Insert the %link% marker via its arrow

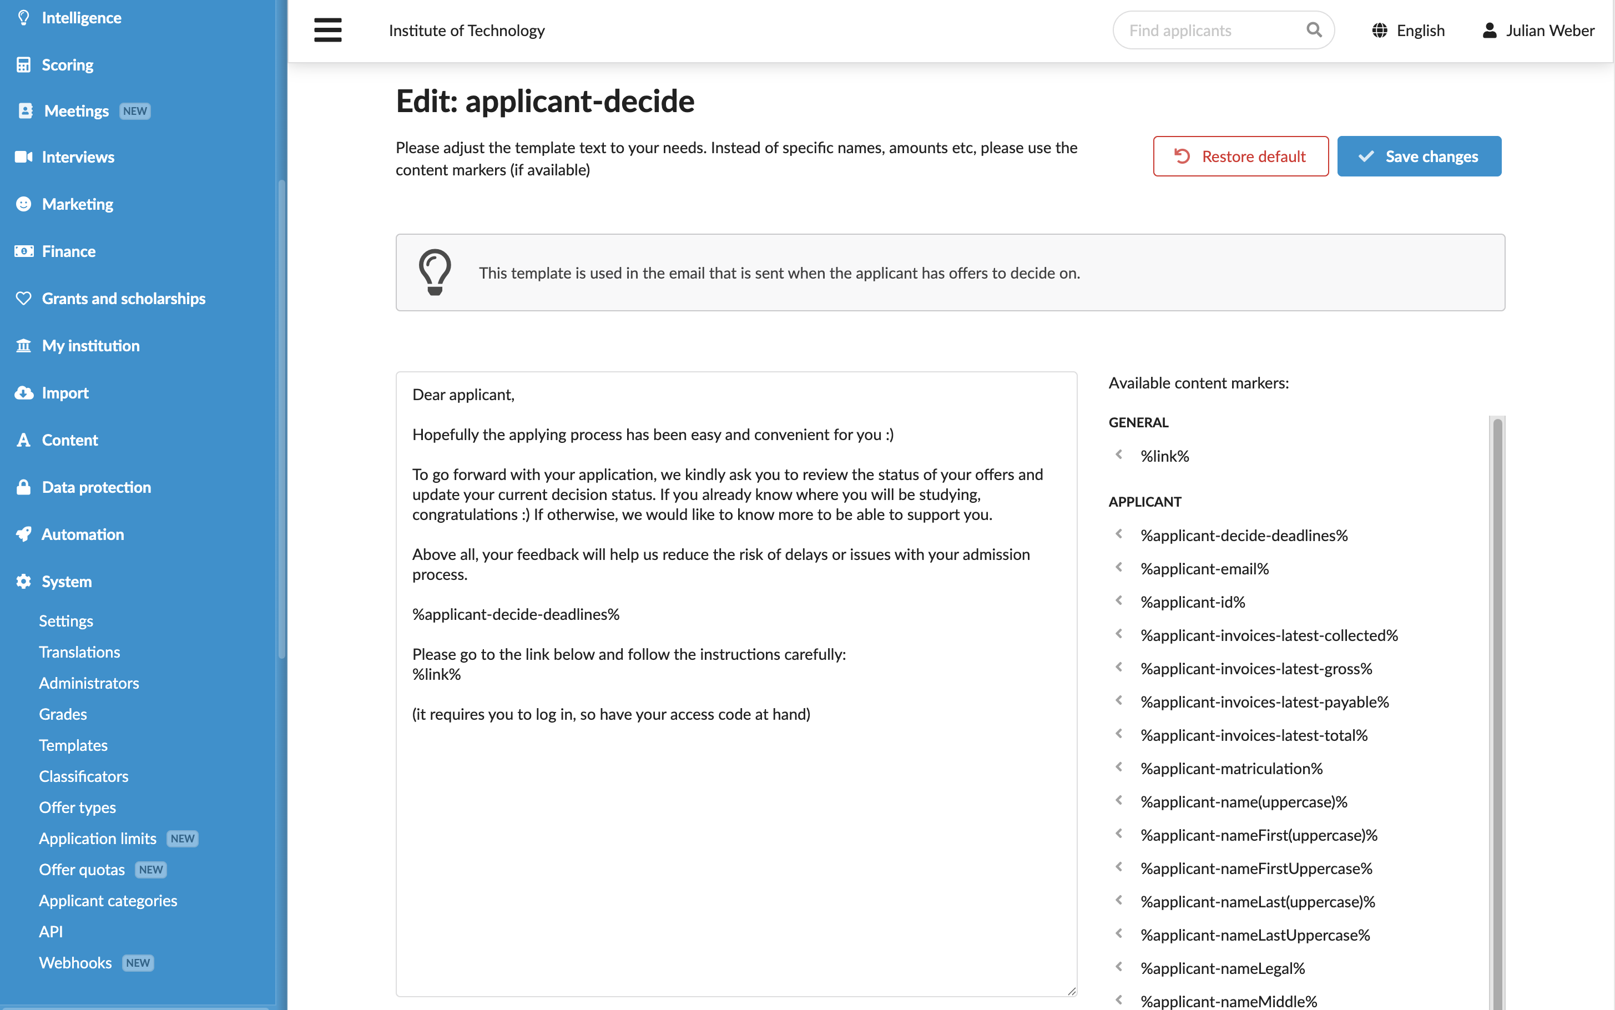tap(1119, 455)
